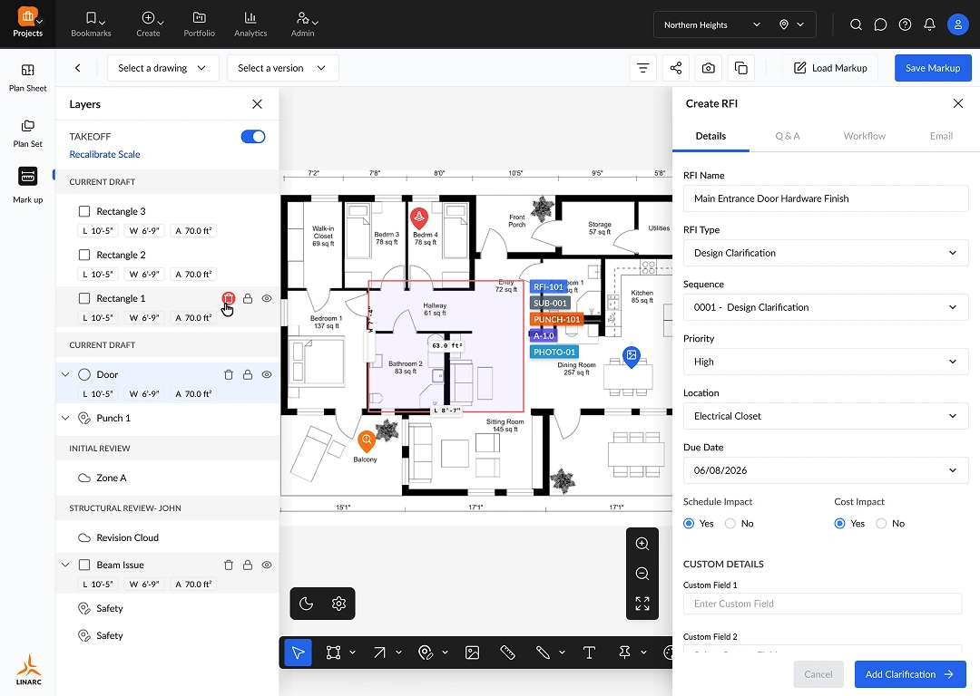Check the Beam Issue checkbox

click(x=84, y=565)
